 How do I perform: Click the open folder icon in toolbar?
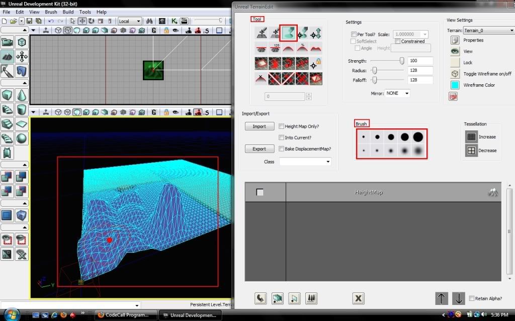13,21
